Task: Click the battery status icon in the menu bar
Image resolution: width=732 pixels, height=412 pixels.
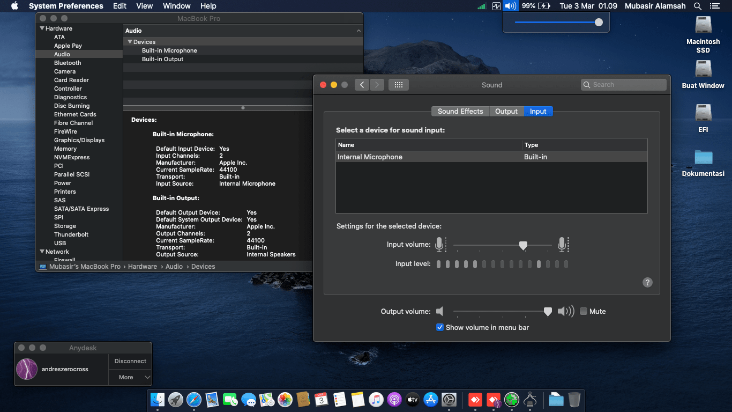Action: pyautogui.click(x=544, y=6)
